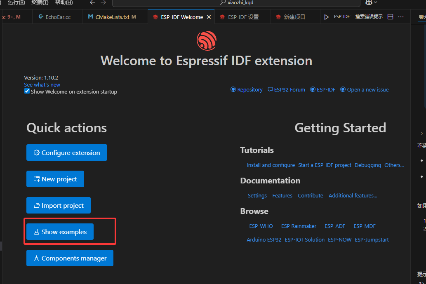This screenshot has width=426, height=284.
Task: Click the split editor layout icon
Action: click(x=390, y=17)
